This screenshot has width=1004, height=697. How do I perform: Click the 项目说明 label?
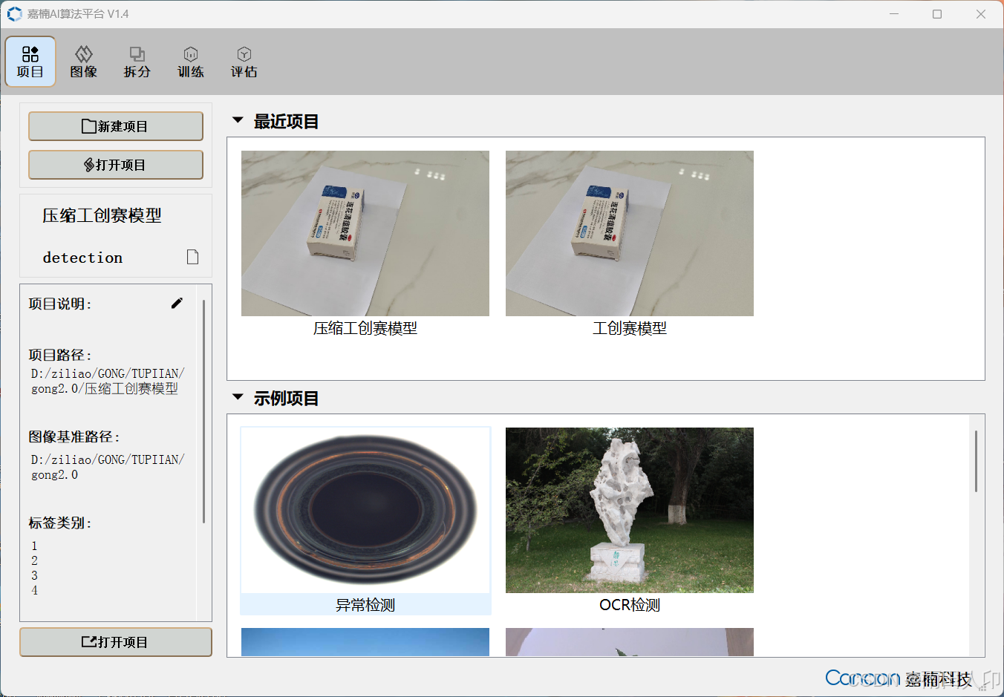(60, 304)
